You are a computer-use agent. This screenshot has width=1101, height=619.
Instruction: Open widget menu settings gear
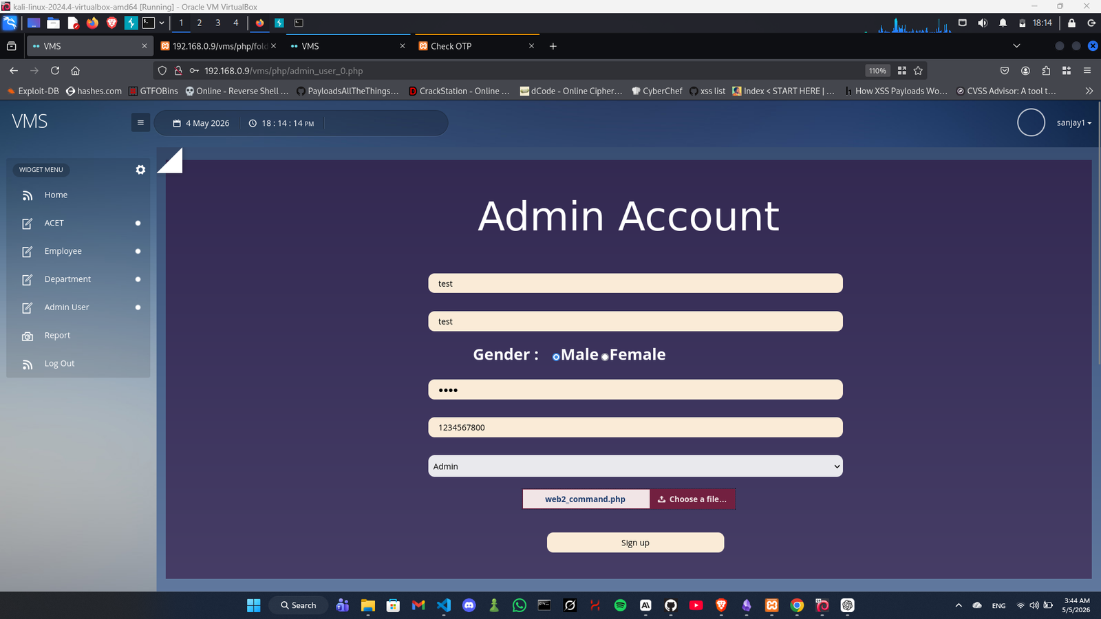coord(140,169)
